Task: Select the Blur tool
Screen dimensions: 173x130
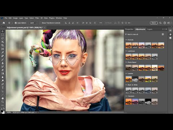Action: pyautogui.click(x=3, y=77)
